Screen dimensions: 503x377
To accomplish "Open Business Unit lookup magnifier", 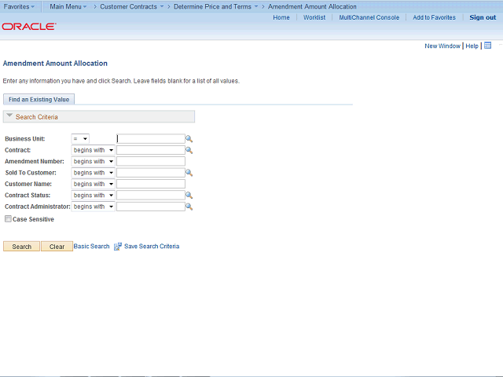I will click(x=189, y=139).
